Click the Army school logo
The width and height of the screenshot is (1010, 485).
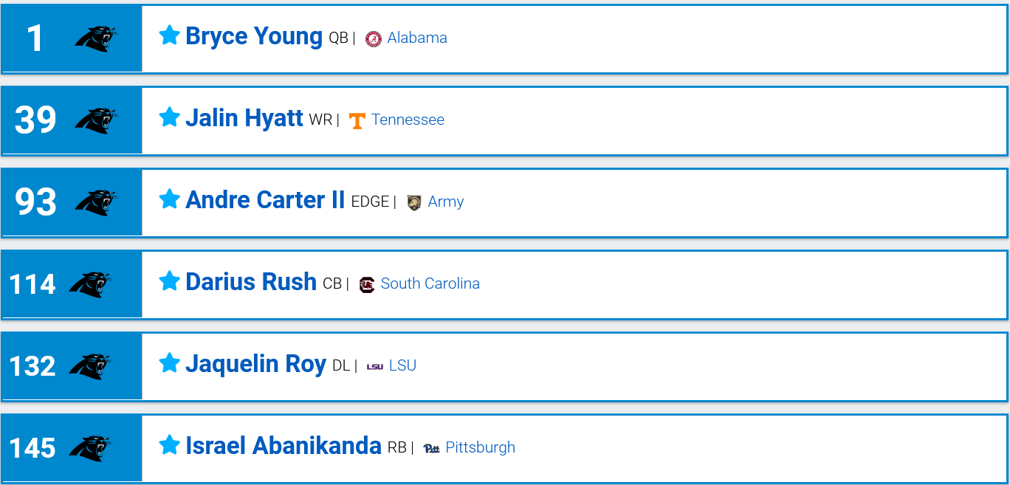pyautogui.click(x=414, y=202)
